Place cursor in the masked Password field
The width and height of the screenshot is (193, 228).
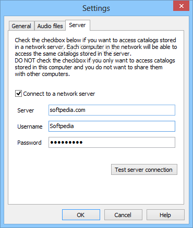click(112, 143)
